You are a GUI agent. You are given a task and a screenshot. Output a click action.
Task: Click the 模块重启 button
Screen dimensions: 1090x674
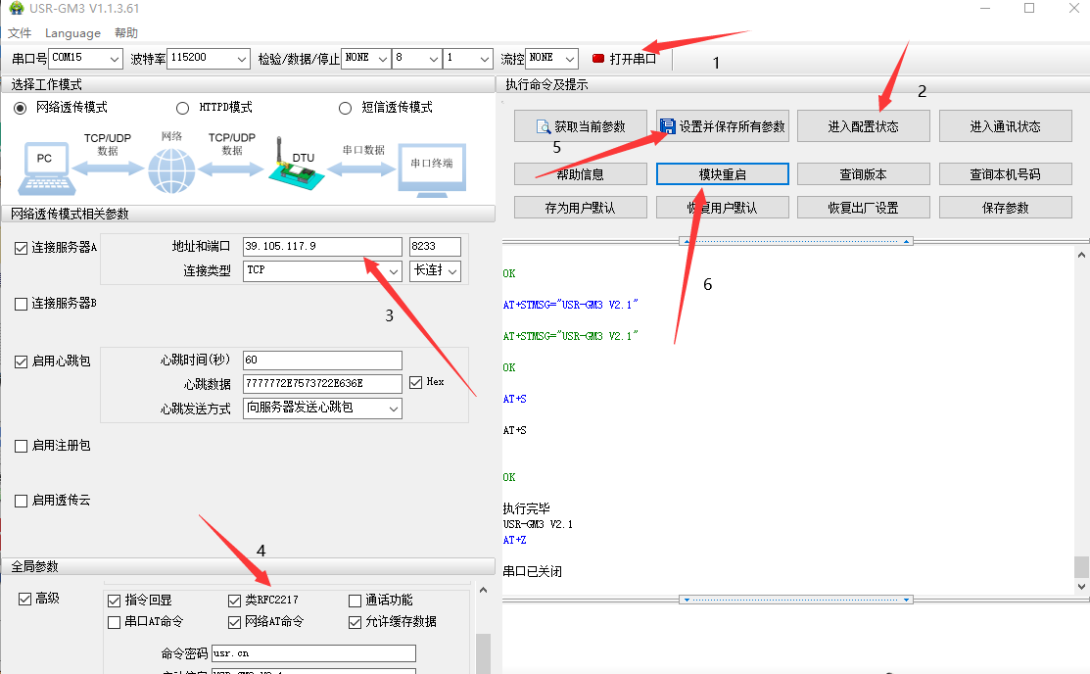[722, 174]
